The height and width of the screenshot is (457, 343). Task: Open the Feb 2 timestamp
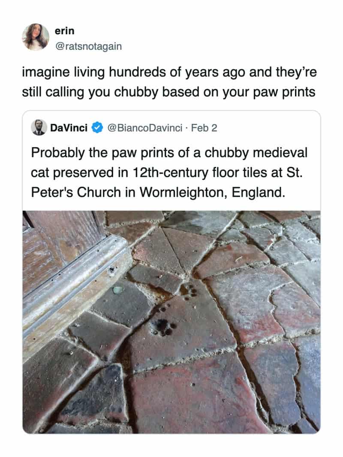[x=204, y=128]
